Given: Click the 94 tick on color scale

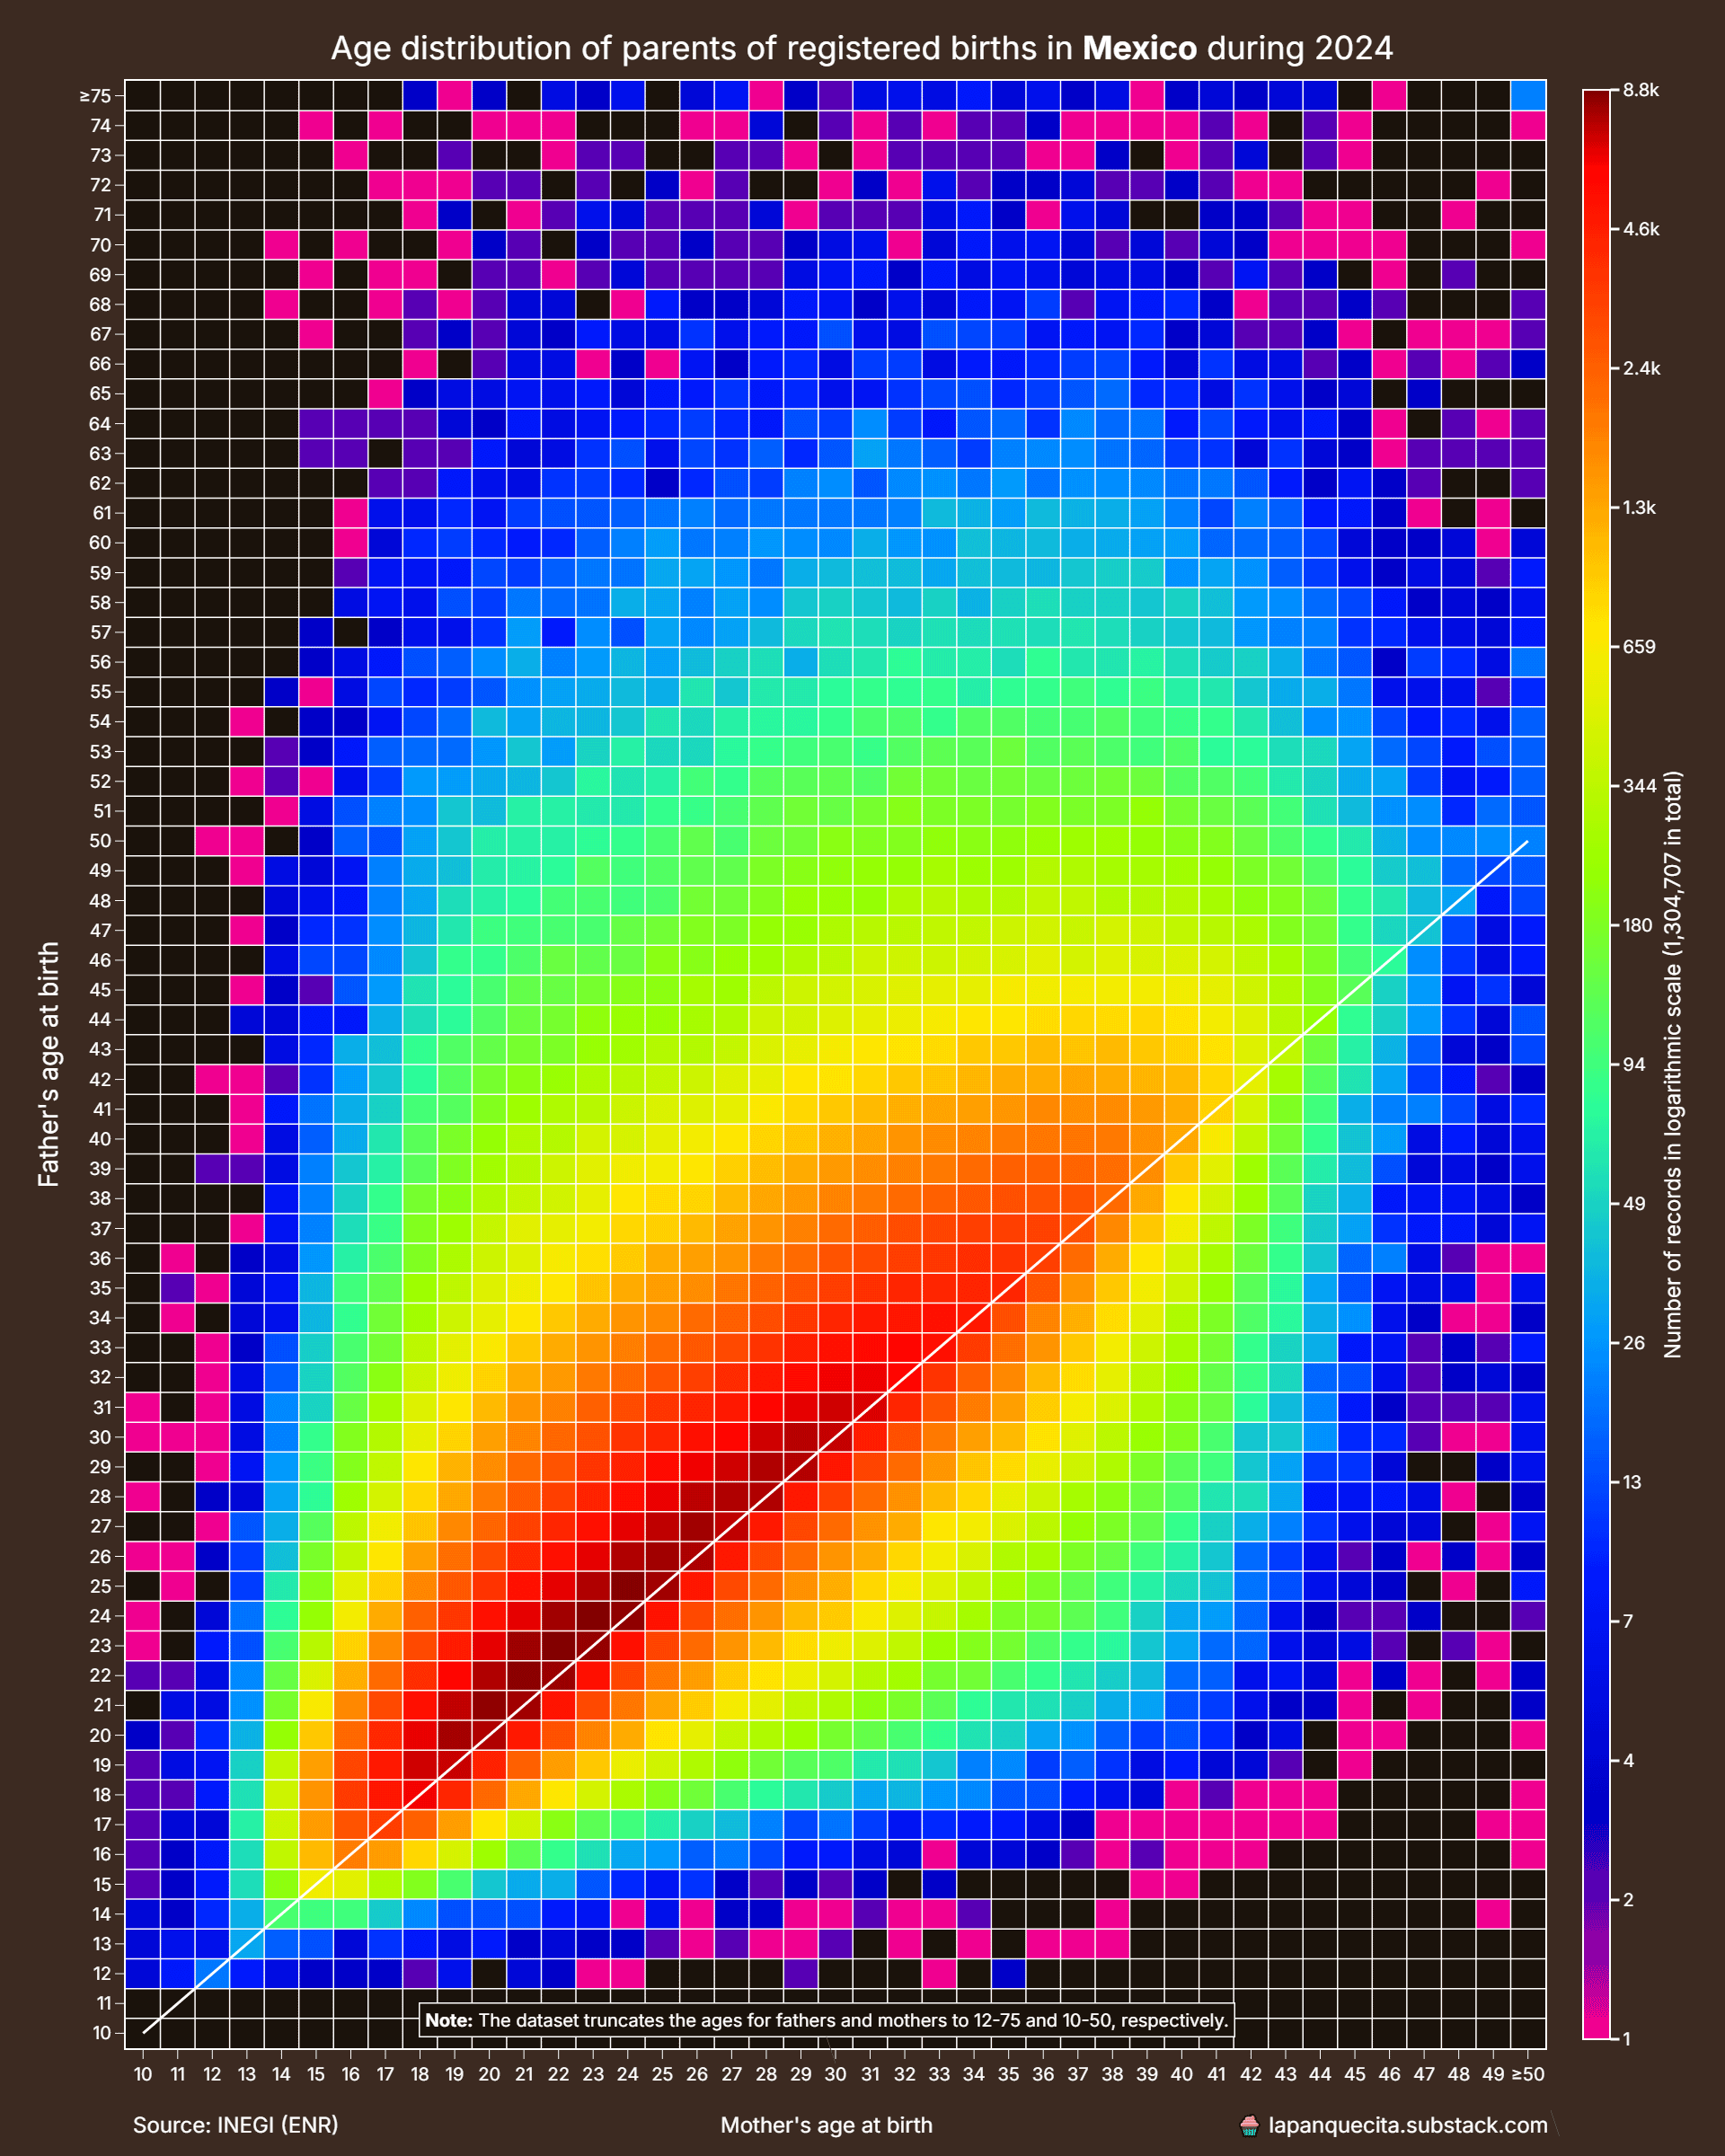Looking at the screenshot, I should tap(1635, 1064).
